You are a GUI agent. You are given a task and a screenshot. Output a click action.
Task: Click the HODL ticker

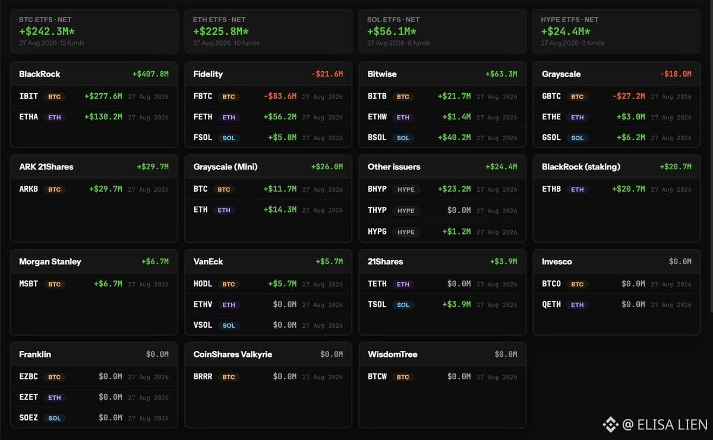click(203, 284)
